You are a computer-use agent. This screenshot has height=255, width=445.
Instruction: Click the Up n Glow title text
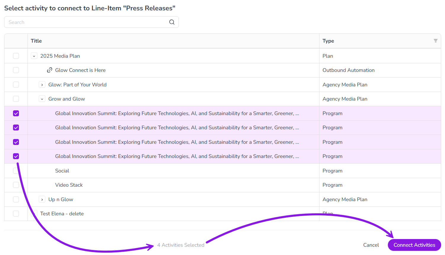(x=61, y=199)
